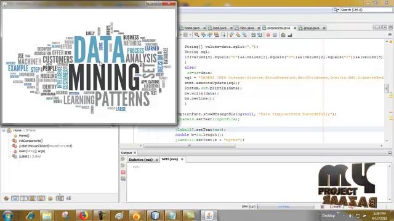
Task: Switch to the load.java editor tab
Action: (x=219, y=28)
